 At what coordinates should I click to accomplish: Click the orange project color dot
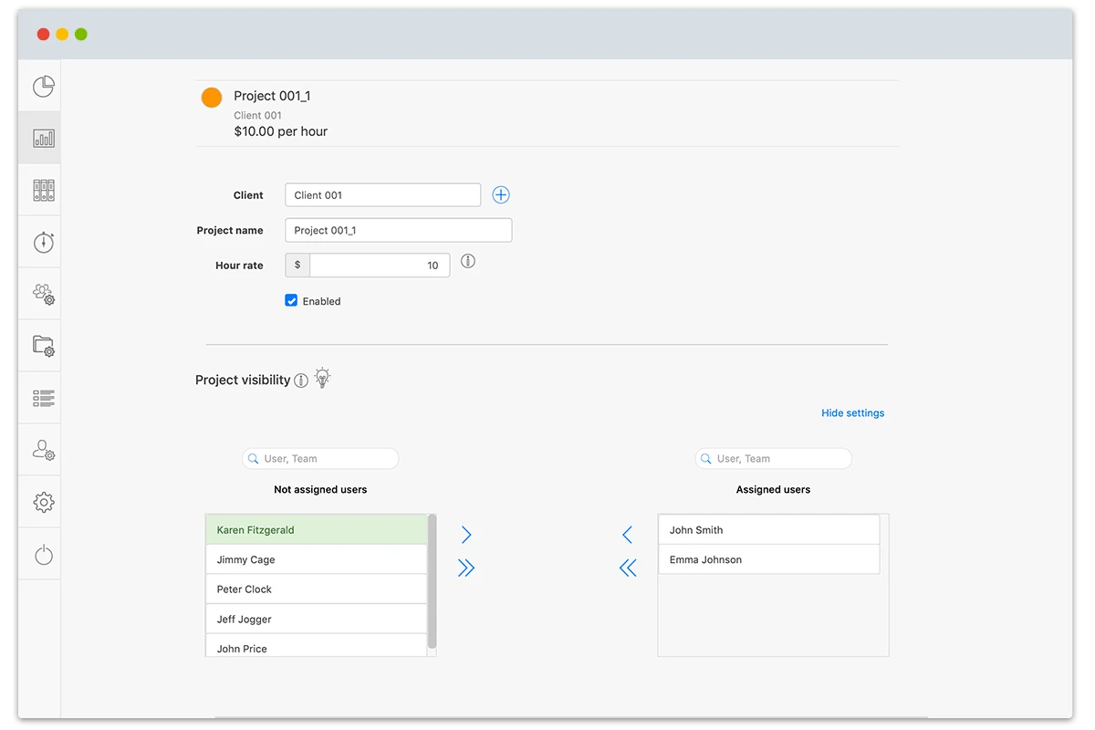(x=212, y=97)
